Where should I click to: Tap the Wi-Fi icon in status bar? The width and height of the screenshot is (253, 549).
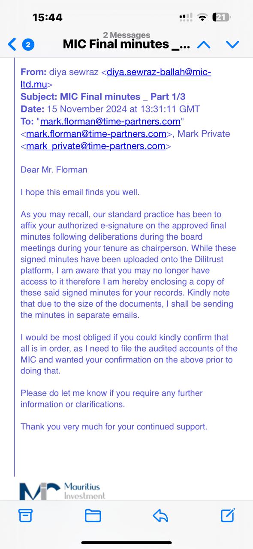tap(202, 18)
